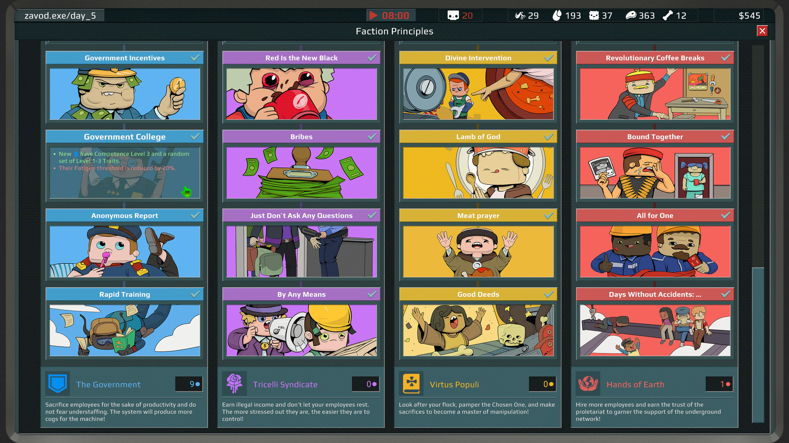This screenshot has width=789, height=443.
Task: Select the Virtus Populi book icon
Action: (412, 384)
